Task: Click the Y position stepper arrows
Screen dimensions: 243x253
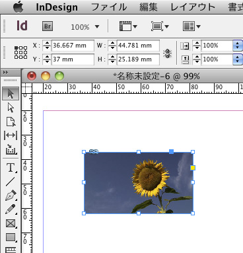Action: tap(47, 59)
